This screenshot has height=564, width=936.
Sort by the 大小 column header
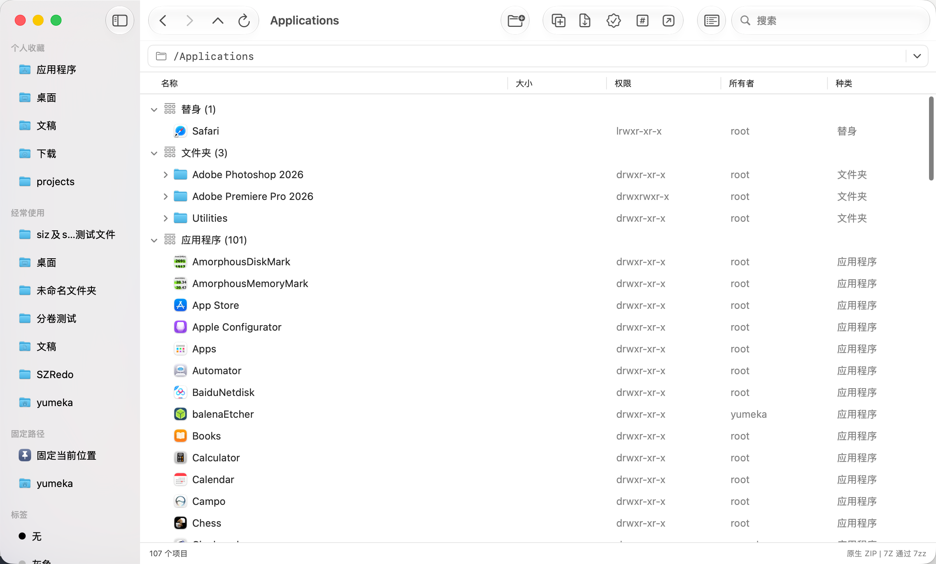(x=524, y=83)
